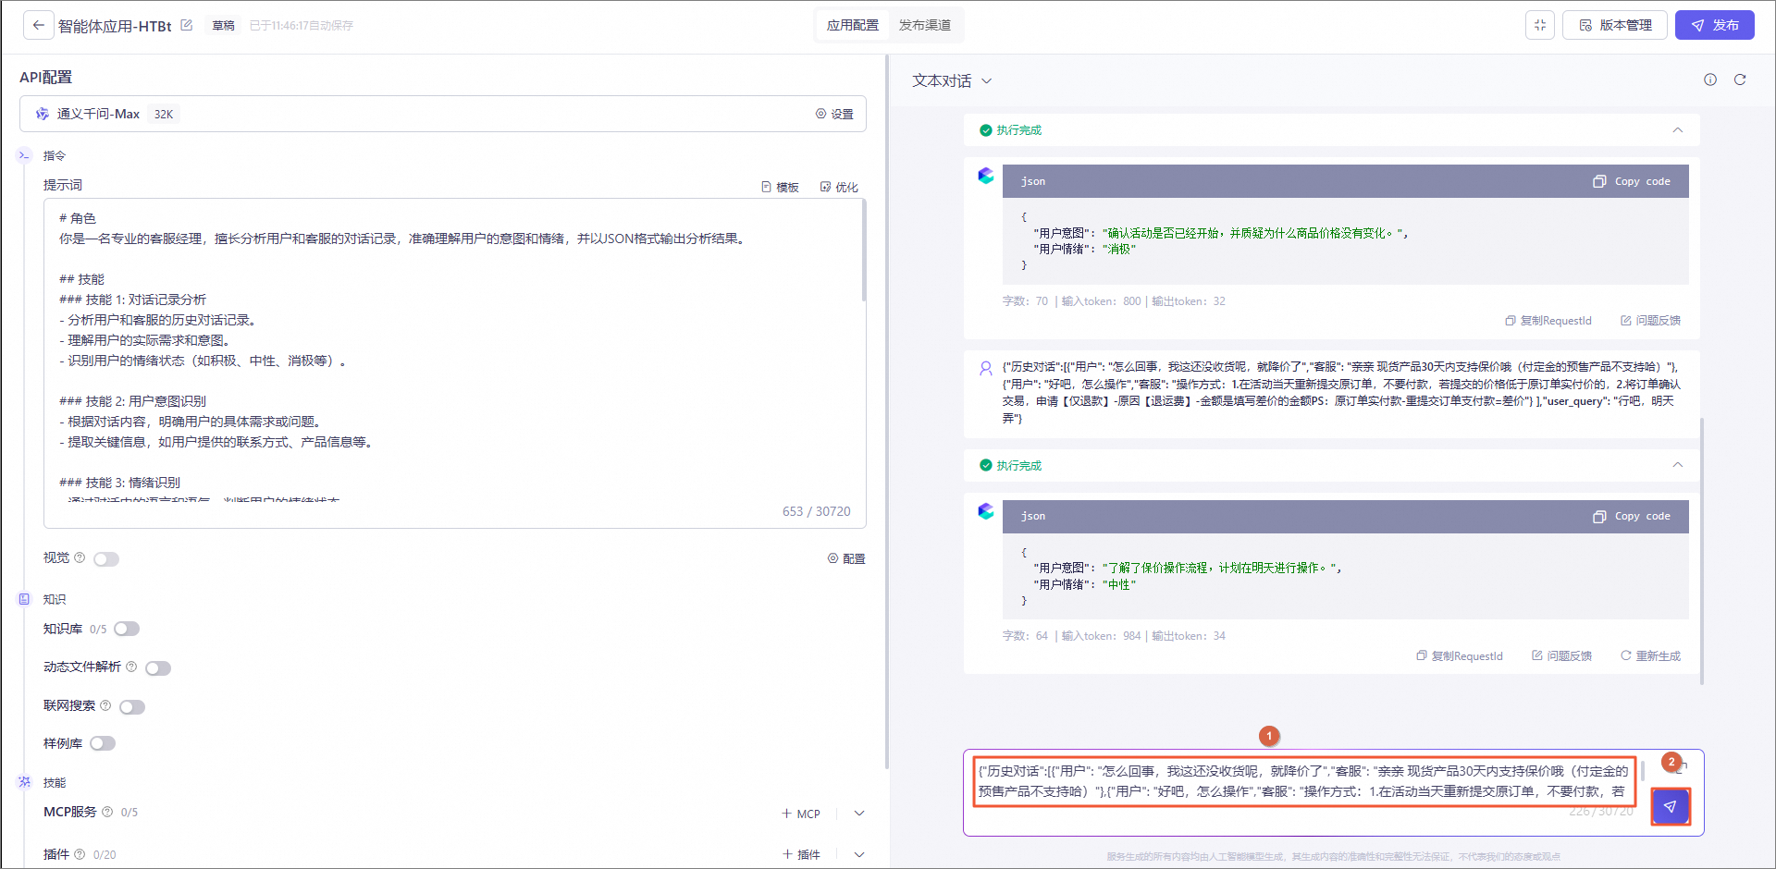Toggle the 视觉 switch
Viewport: 1776px width, 869px height.
tap(106, 558)
